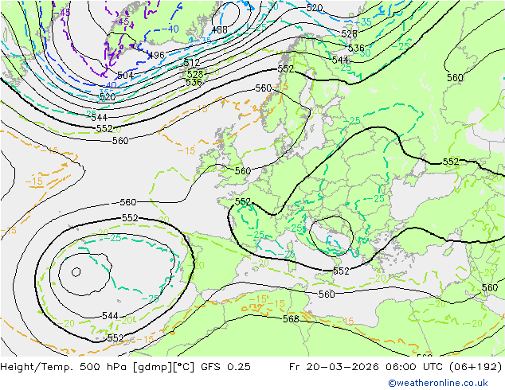
Task: Click the "512" contour label
Action: tap(192, 62)
